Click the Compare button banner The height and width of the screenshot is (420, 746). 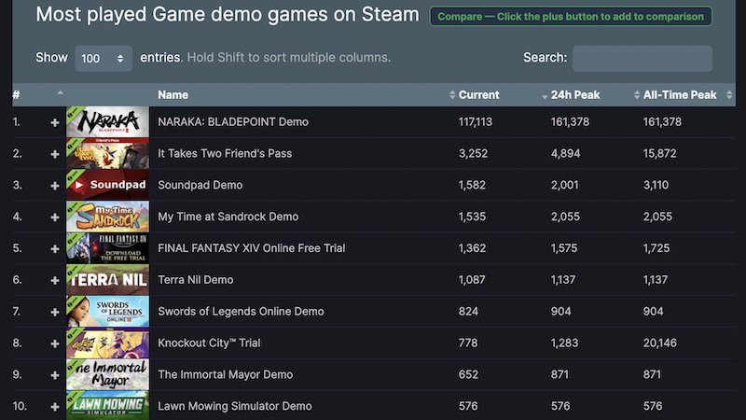(x=571, y=17)
